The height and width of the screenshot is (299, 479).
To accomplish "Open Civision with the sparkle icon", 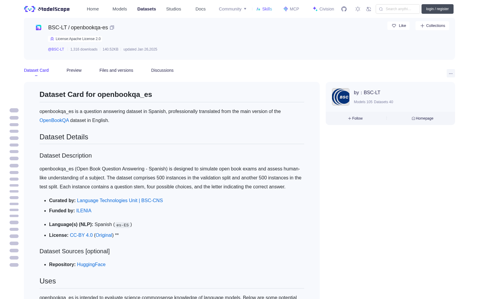I will [x=323, y=9].
